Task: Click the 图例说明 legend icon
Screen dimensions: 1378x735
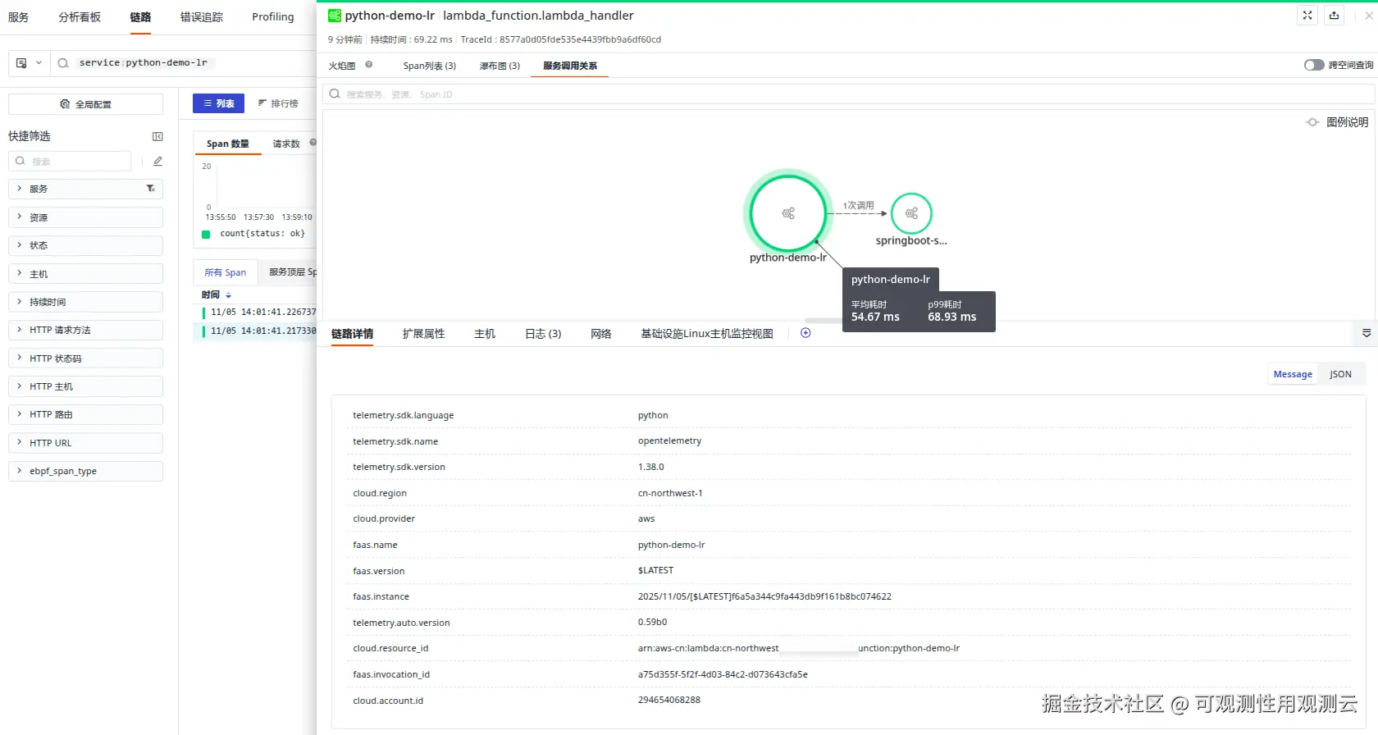Action: click(x=1312, y=122)
